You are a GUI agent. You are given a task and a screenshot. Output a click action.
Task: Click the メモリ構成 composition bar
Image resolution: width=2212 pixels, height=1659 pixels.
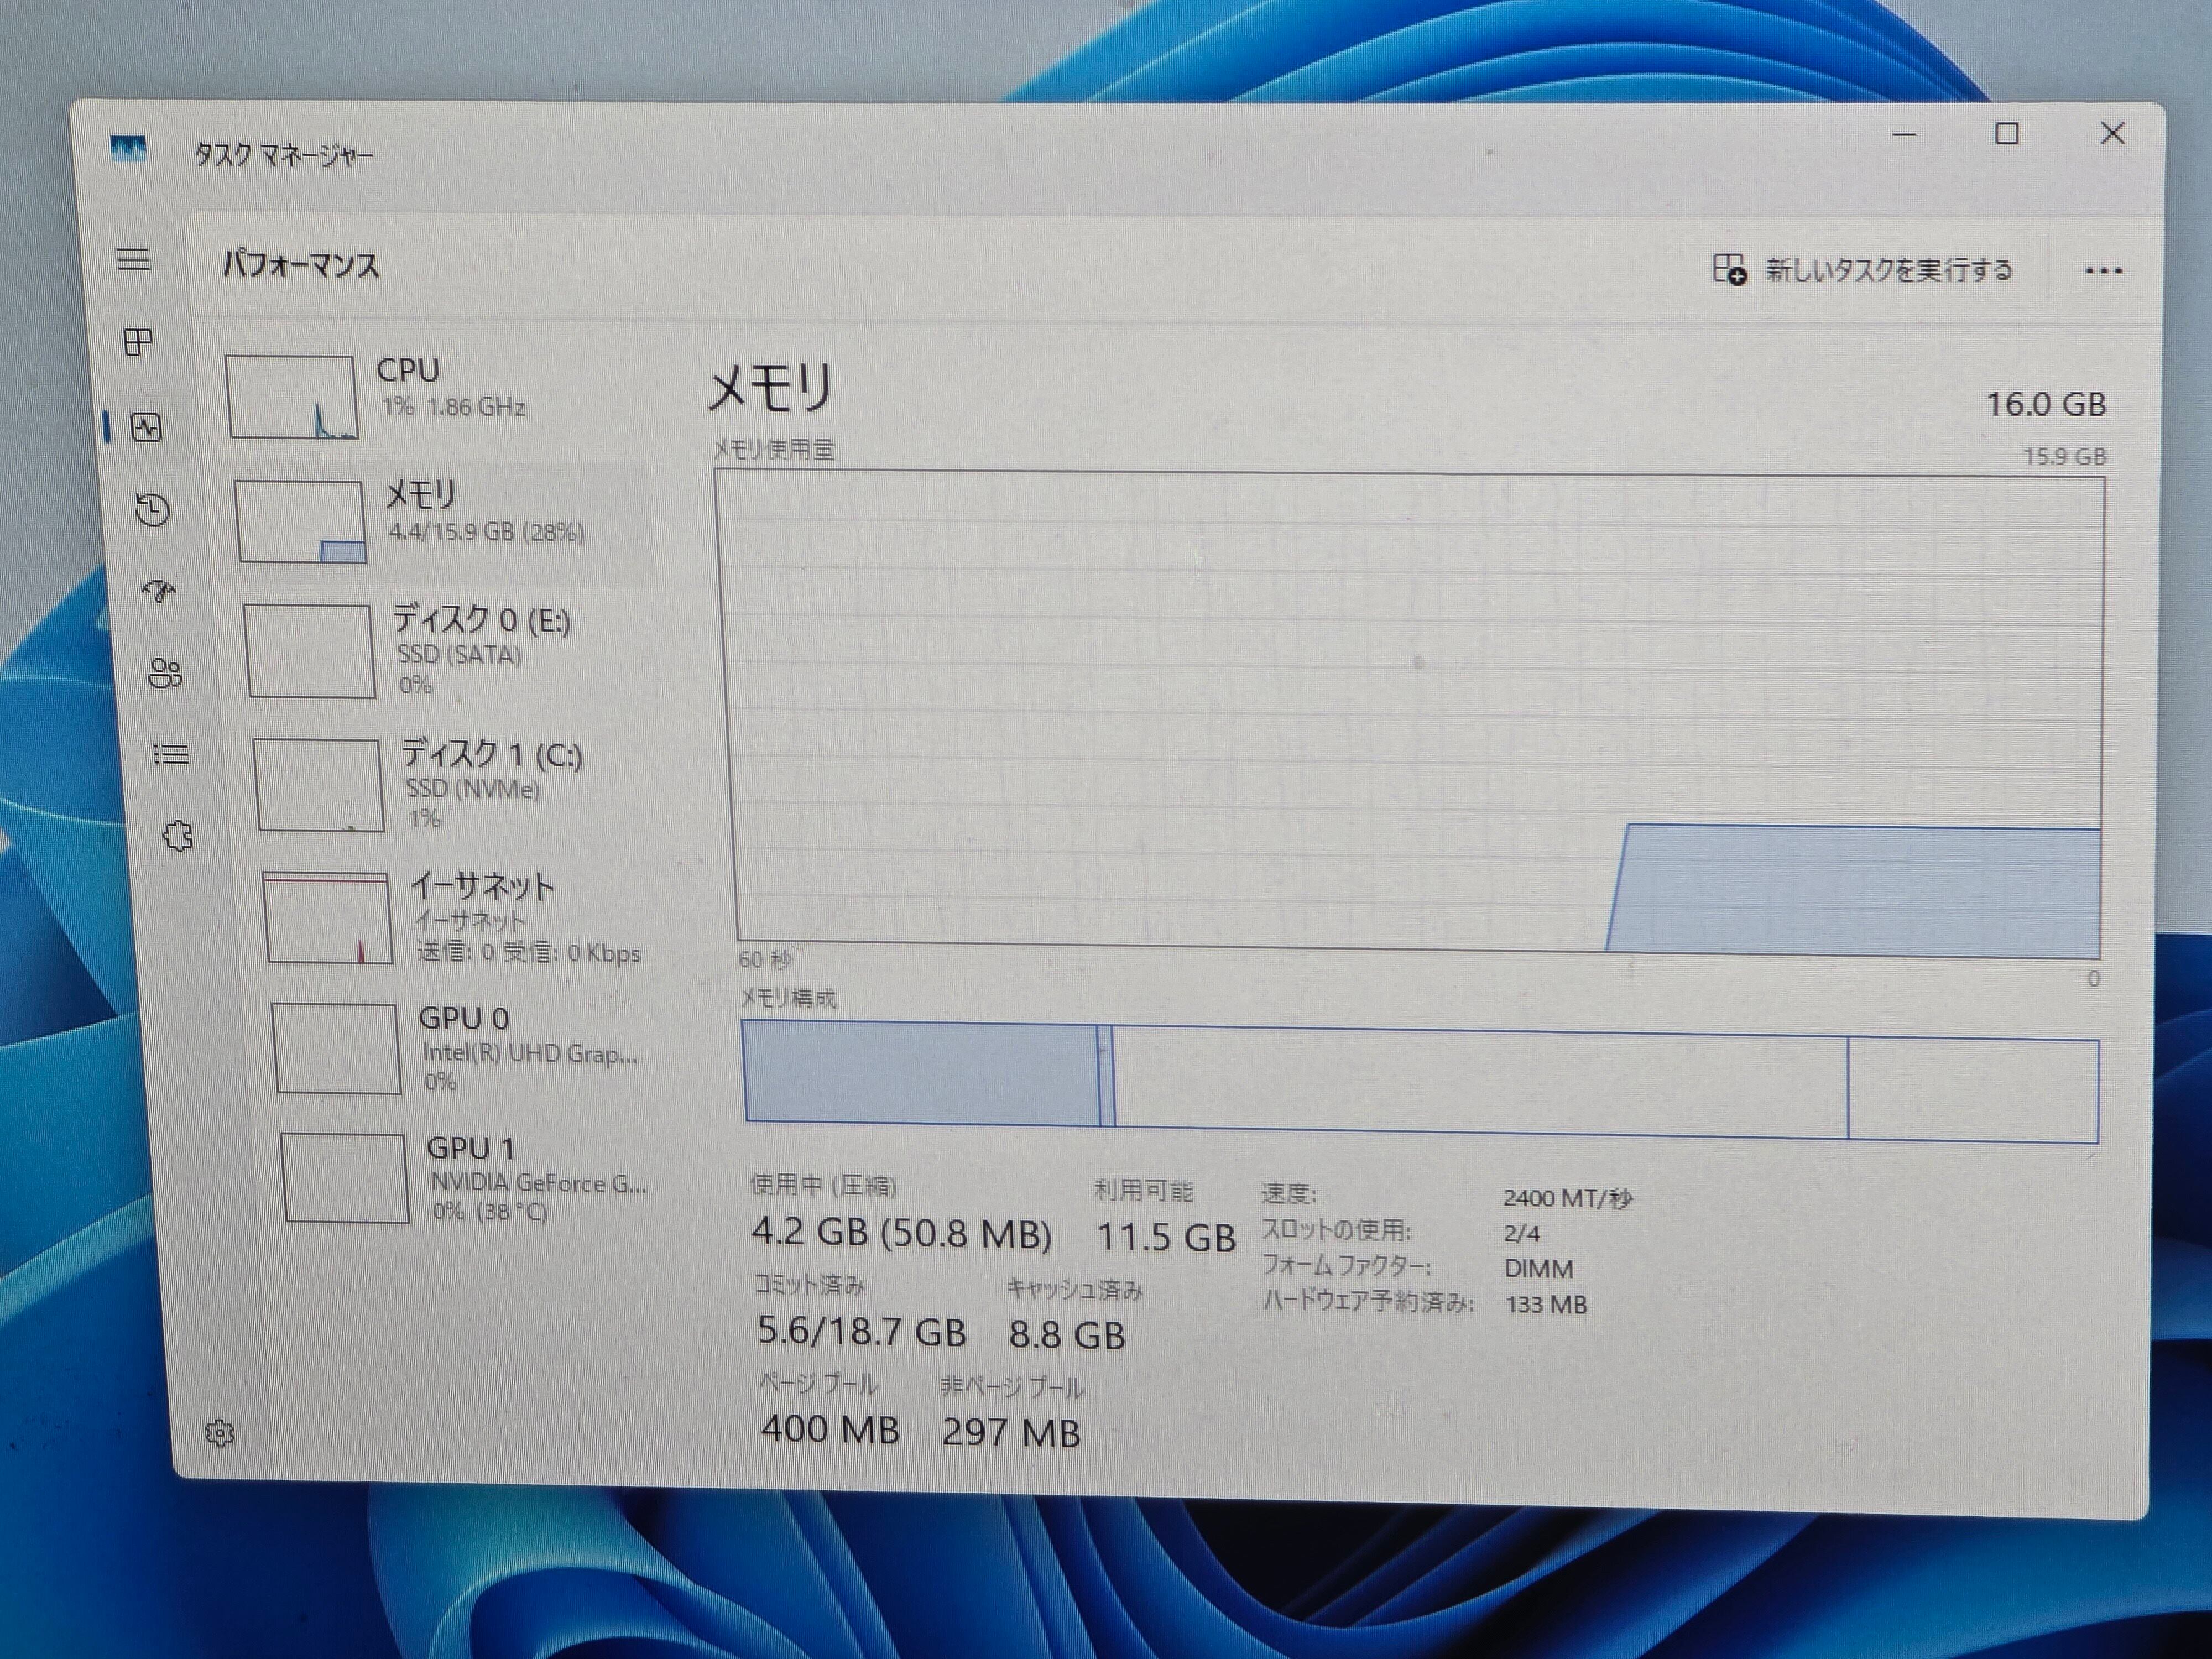pos(1420,1081)
